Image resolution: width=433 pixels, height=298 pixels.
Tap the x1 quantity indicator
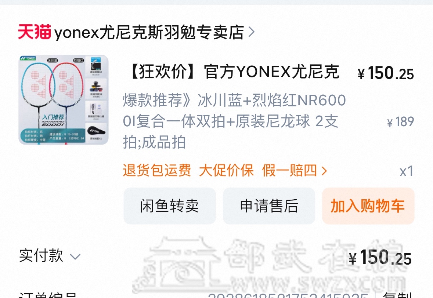point(407,171)
